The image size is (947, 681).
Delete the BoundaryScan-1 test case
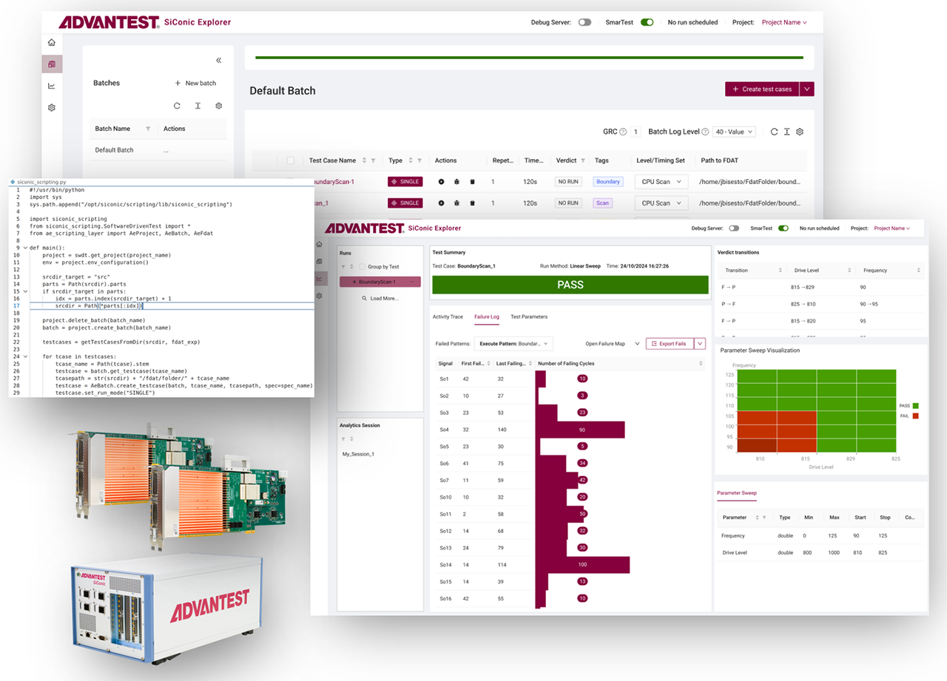(472, 181)
